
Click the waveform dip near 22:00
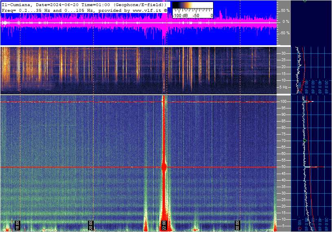pyautogui.click(x=164, y=38)
